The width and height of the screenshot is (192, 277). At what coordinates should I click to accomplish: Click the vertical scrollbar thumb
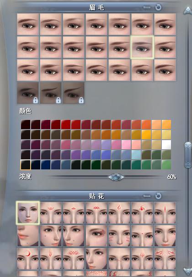[188, 155]
